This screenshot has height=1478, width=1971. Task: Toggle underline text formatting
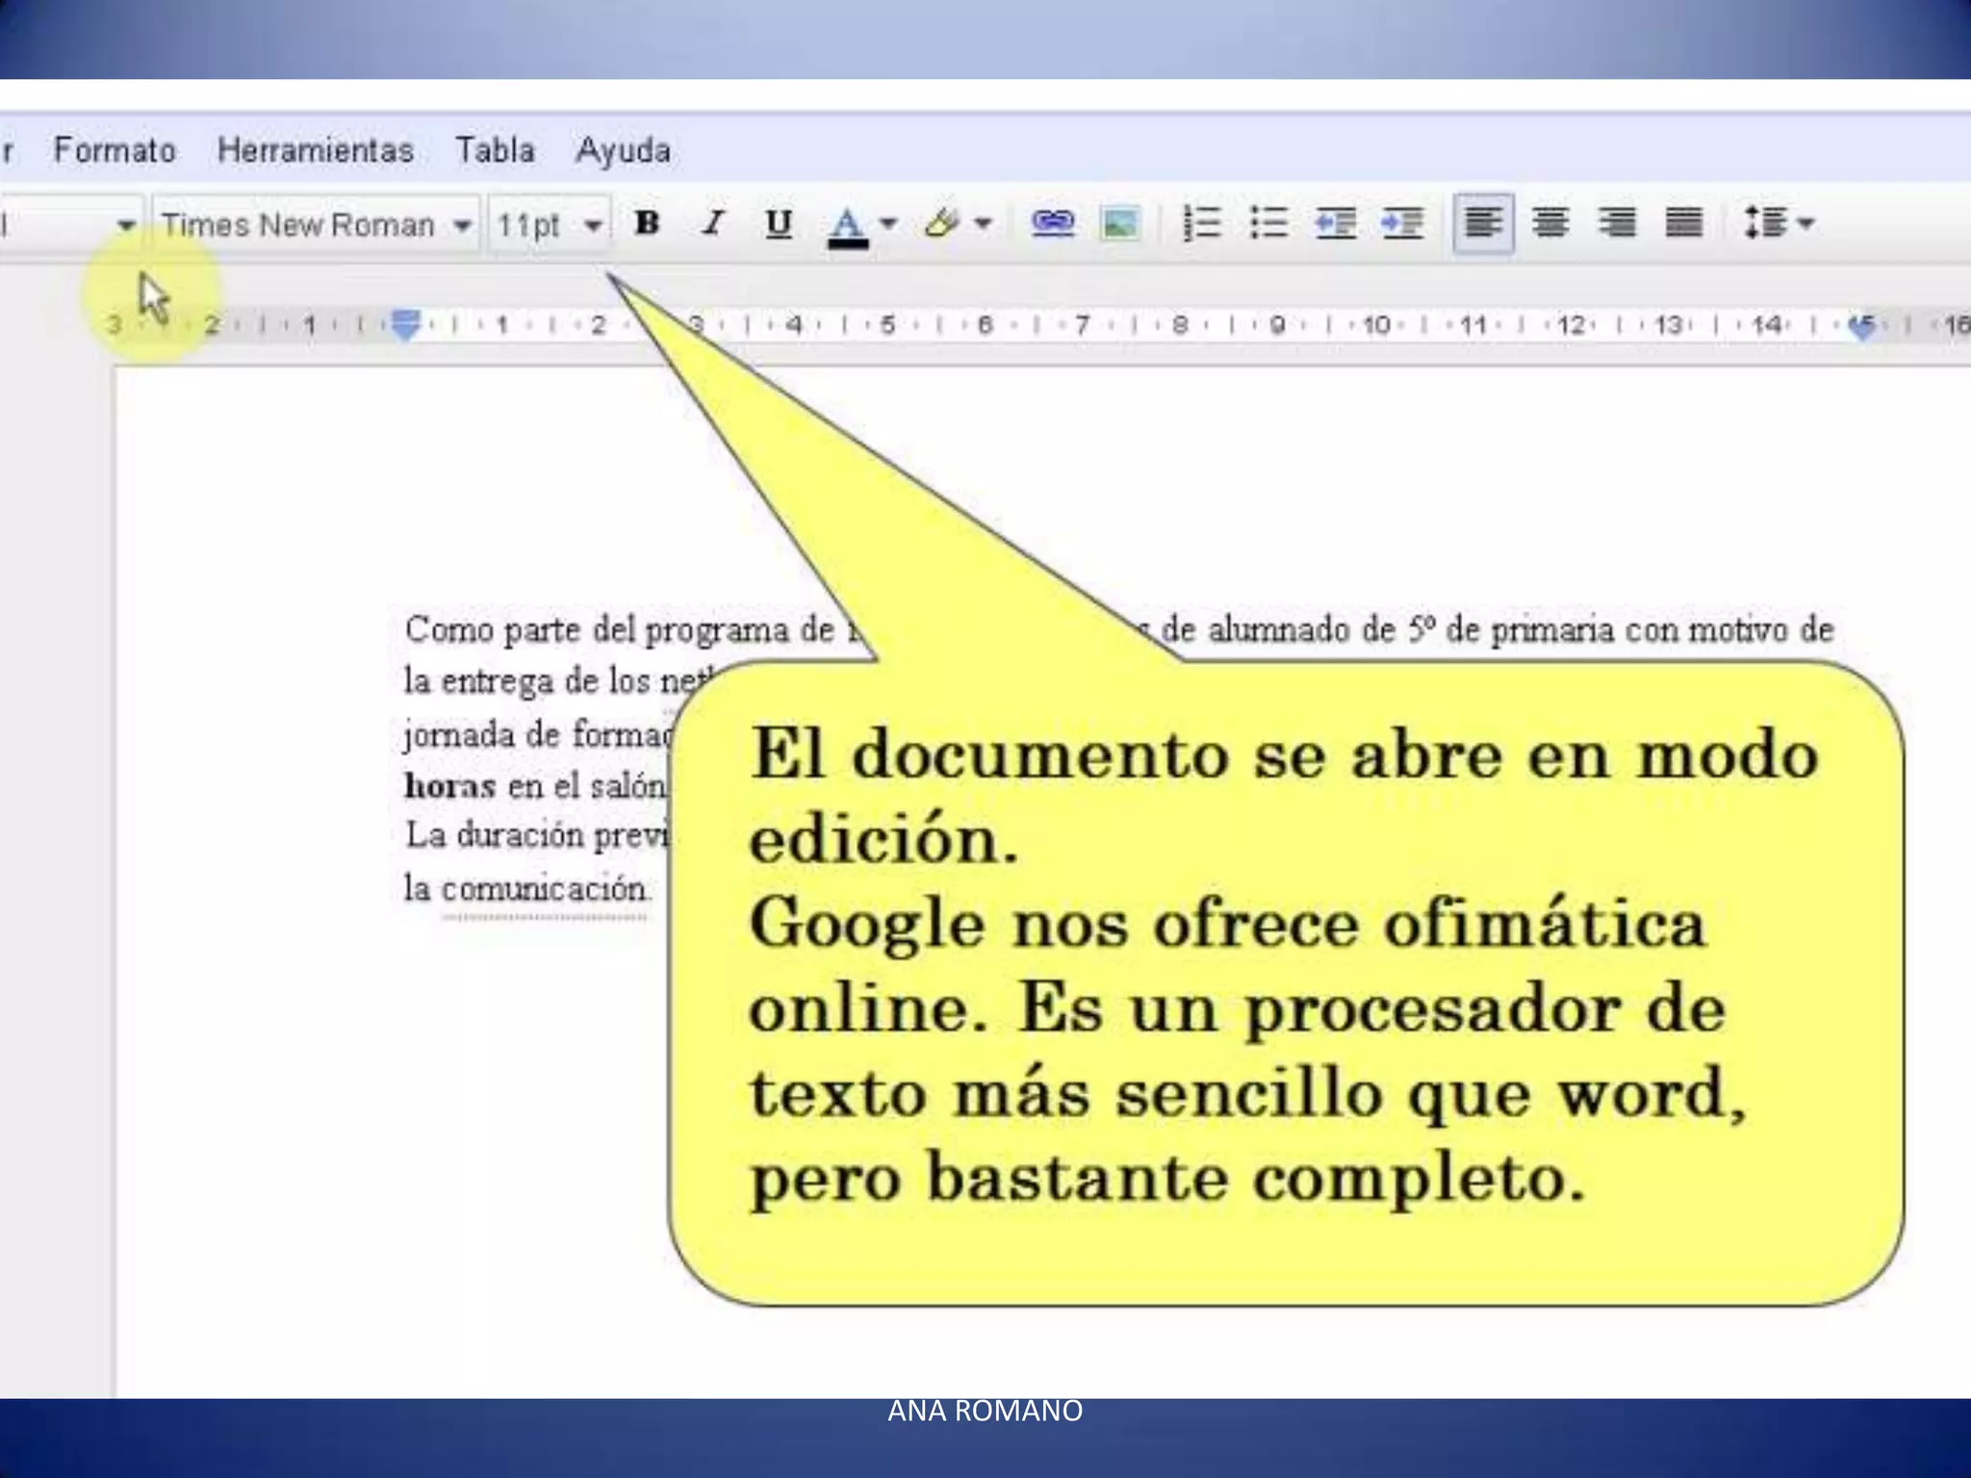(778, 224)
